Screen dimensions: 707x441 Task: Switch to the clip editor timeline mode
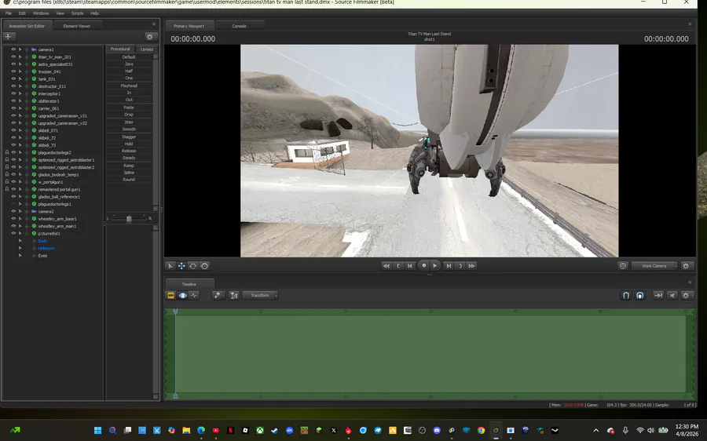point(171,296)
